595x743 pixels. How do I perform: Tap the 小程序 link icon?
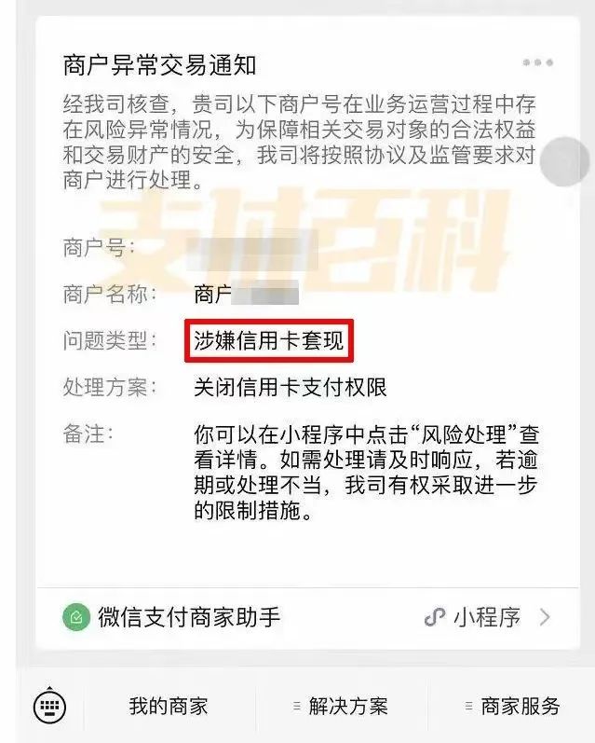[435, 617]
